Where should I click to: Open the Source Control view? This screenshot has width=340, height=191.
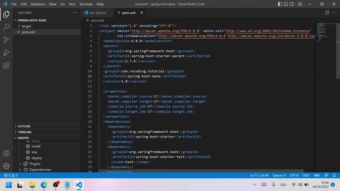6,40
